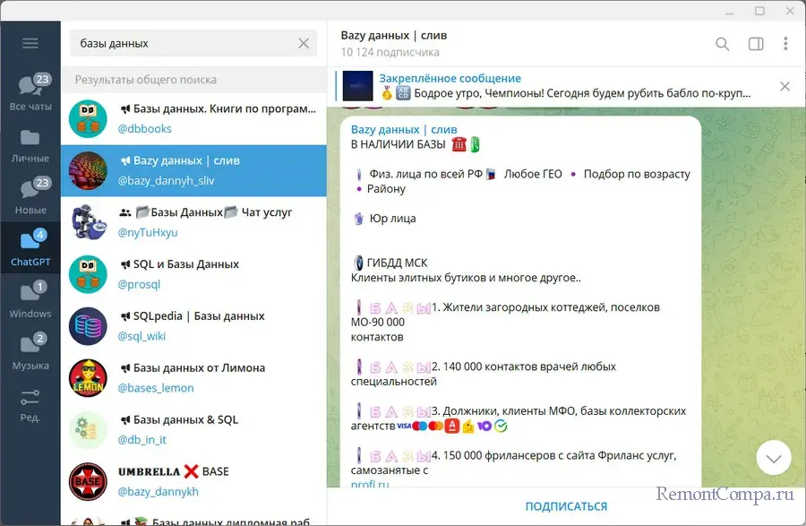This screenshot has width=806, height=526.
Task: Open the hamburger main menu
Action: pyautogui.click(x=30, y=43)
